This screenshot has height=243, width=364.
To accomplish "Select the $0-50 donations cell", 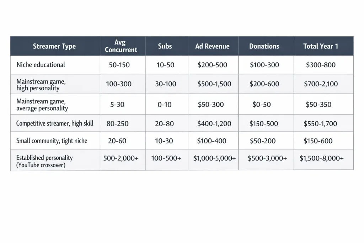I will coord(261,105).
